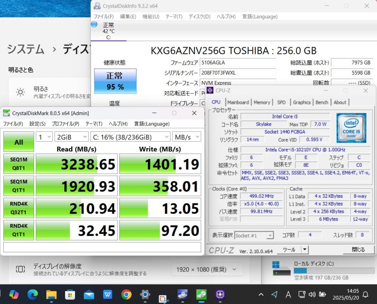Open Google Chrome from the taskbar

[126, 294]
